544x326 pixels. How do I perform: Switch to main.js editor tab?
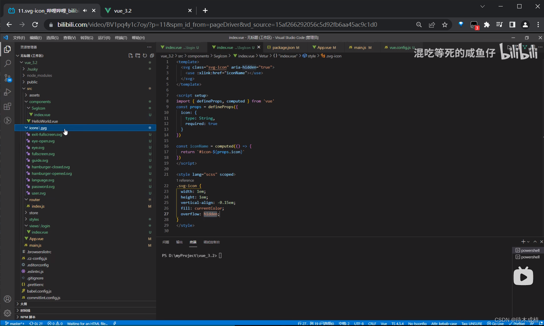pos(360,47)
